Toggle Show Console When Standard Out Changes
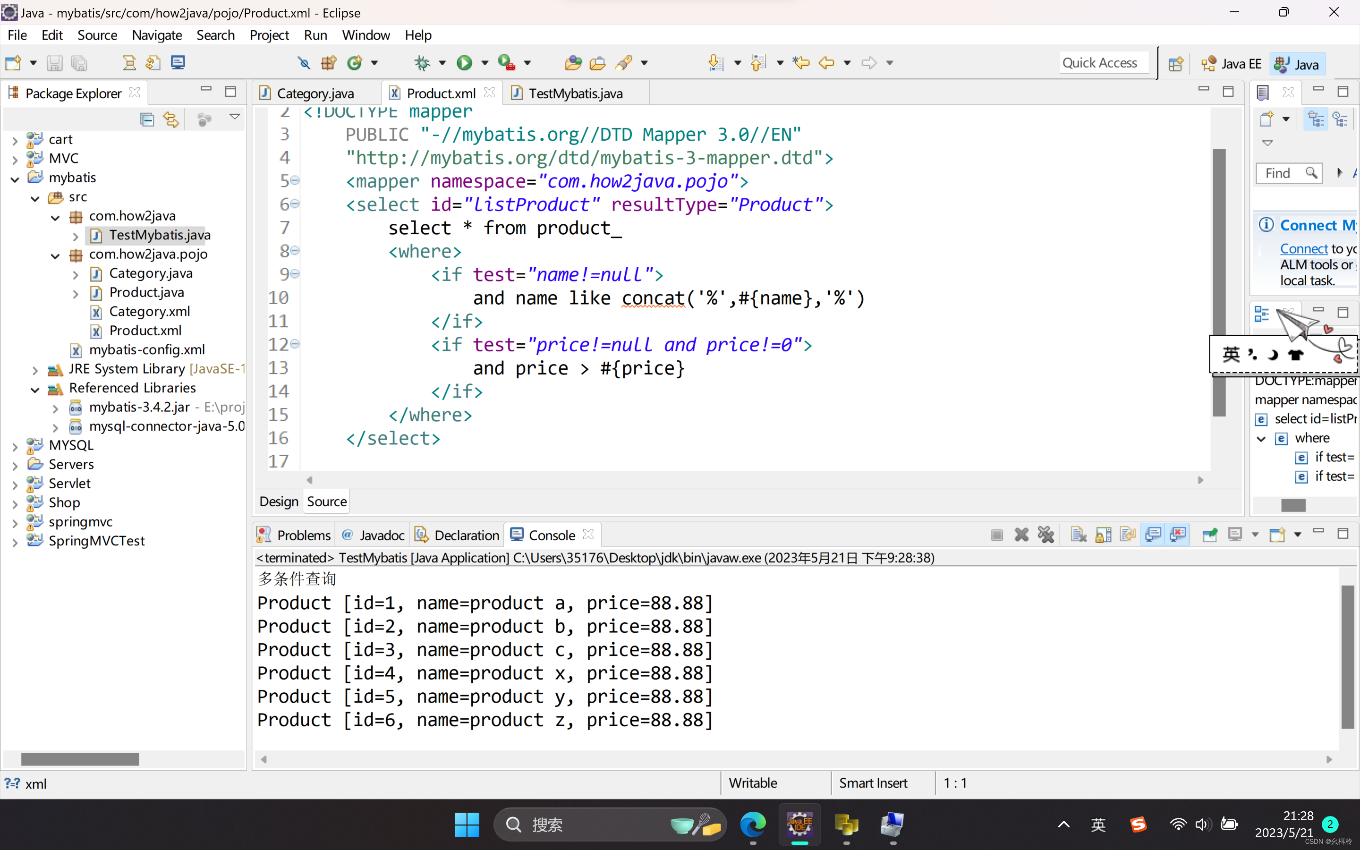 tap(1153, 535)
